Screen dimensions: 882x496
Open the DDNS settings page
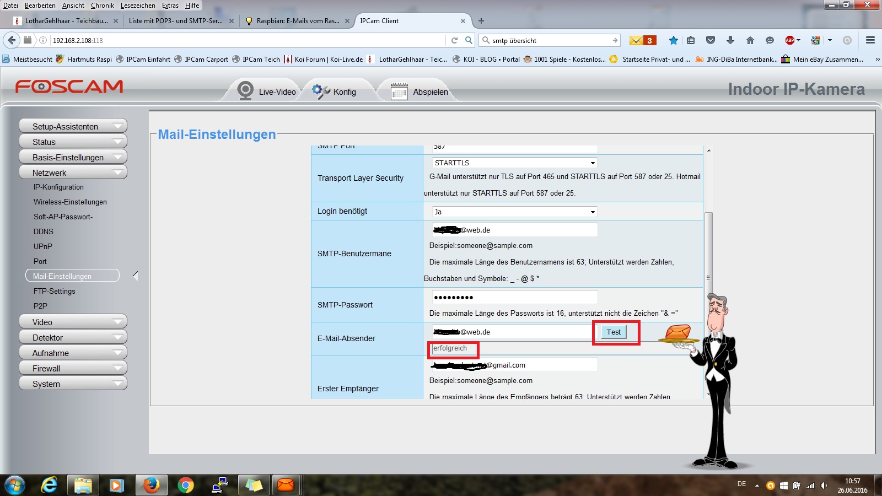pos(44,232)
